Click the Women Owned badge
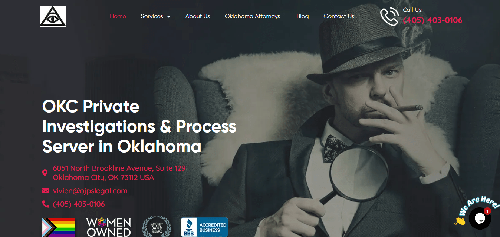This screenshot has width=500, height=237. 109,227
